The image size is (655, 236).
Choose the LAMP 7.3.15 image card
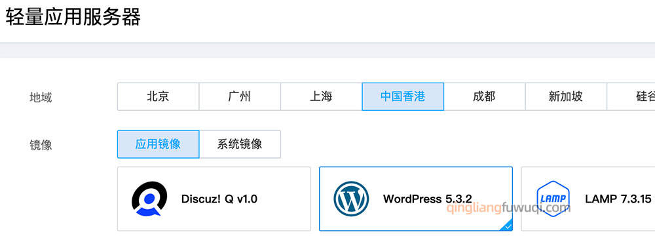pos(588,199)
